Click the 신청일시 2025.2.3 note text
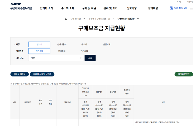The height and width of the screenshot is (126, 196). tap(157, 122)
